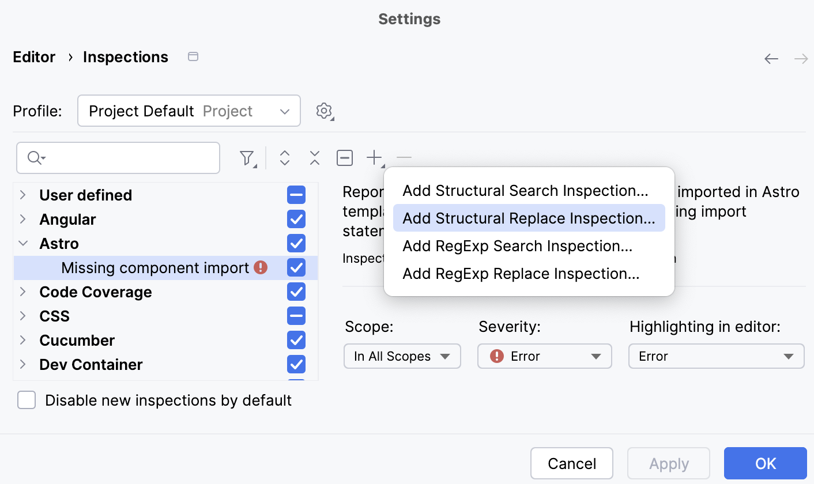Image resolution: width=814 pixels, height=484 pixels.
Task: Check Disable new inspections by default
Action: tap(27, 400)
